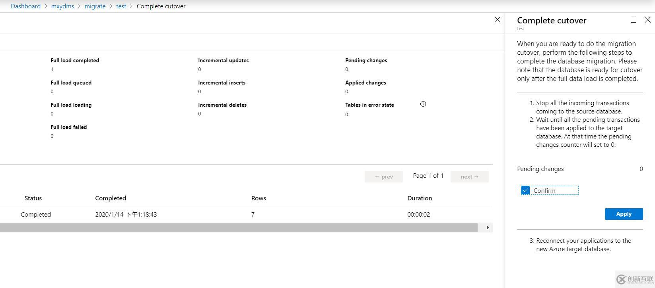Sort by the Rows column header
655x288 pixels.
[259, 198]
